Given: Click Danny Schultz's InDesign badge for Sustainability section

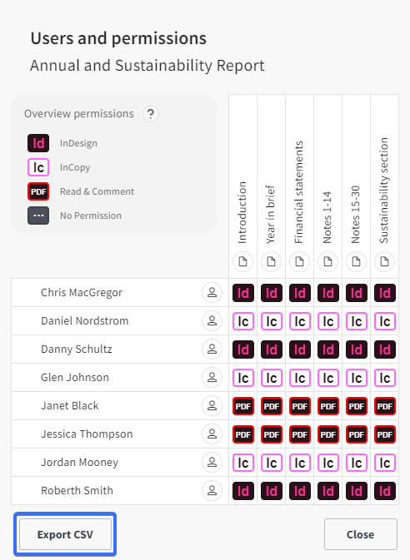Looking at the screenshot, I should (x=385, y=349).
